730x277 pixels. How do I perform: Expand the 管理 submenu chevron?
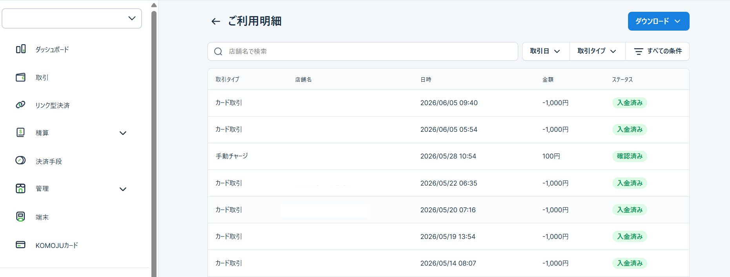coord(123,189)
